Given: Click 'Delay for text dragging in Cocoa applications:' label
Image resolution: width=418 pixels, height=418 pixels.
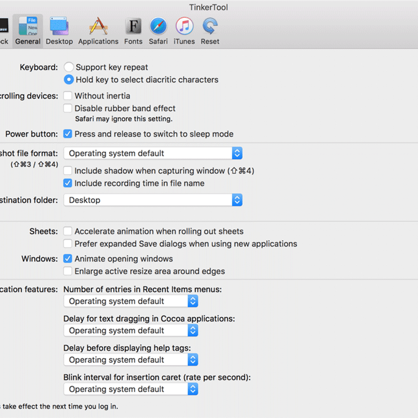Looking at the screenshot, I should tap(149, 319).
